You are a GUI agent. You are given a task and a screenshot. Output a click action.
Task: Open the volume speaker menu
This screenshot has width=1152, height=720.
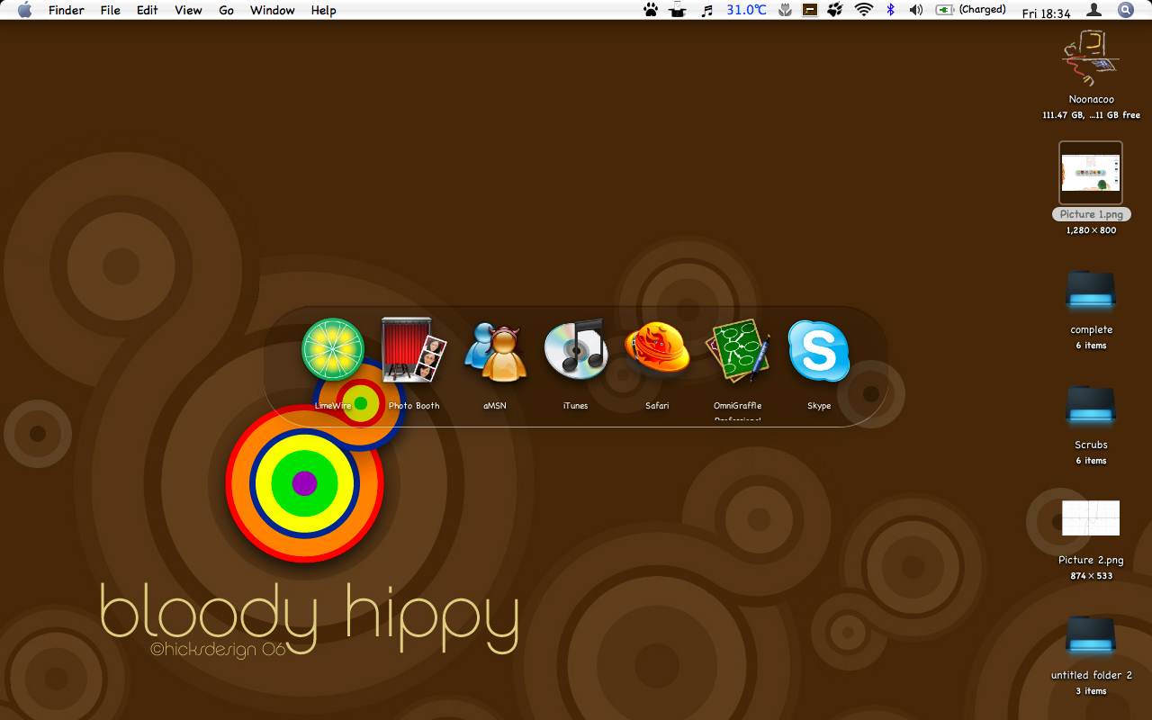click(916, 10)
